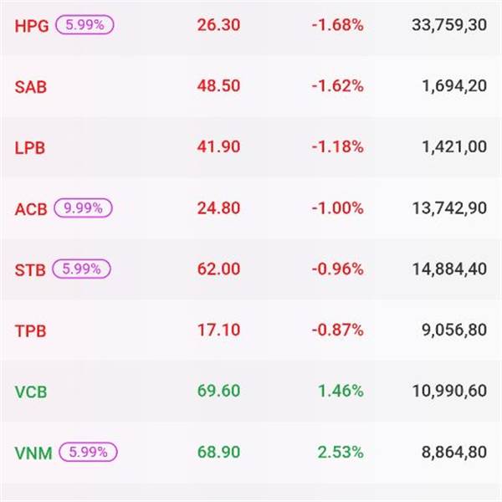Click the 9.99% badge beside ACB
The width and height of the screenshot is (502, 502).
click(85, 207)
